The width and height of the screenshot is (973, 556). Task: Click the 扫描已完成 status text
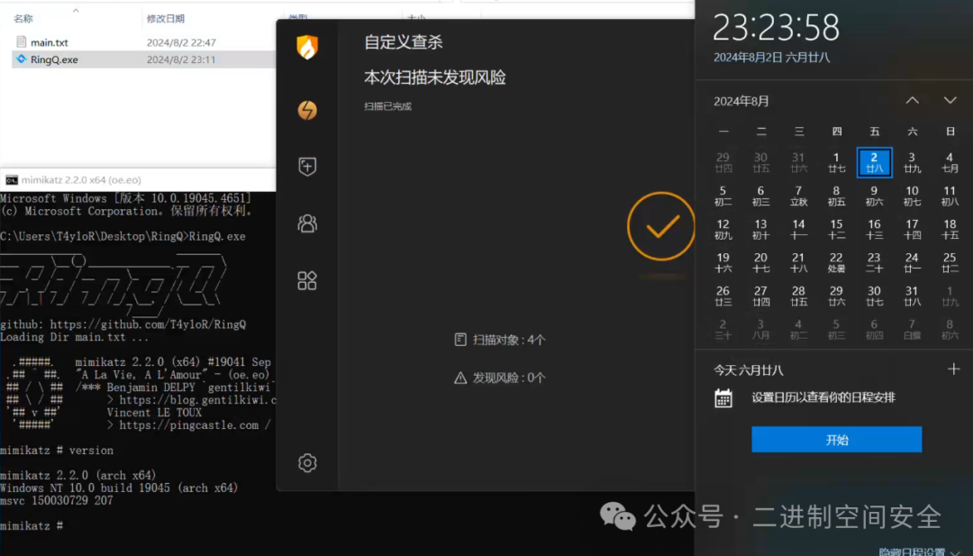[387, 106]
